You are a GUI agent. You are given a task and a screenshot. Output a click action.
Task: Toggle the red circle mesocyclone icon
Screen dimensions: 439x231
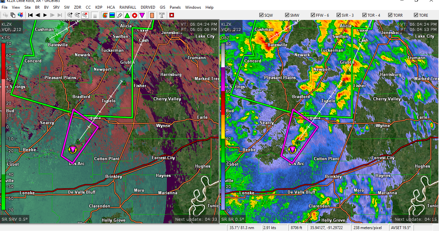[x=134, y=15]
